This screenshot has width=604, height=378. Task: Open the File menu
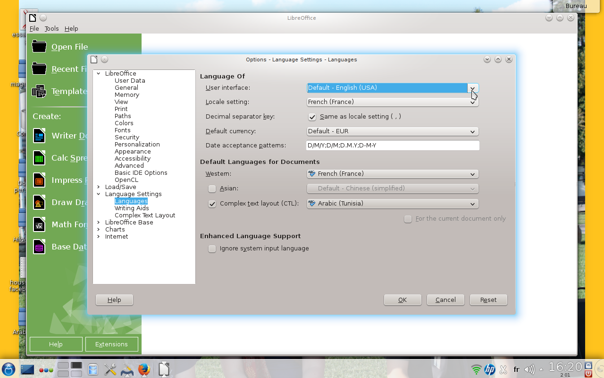point(34,28)
